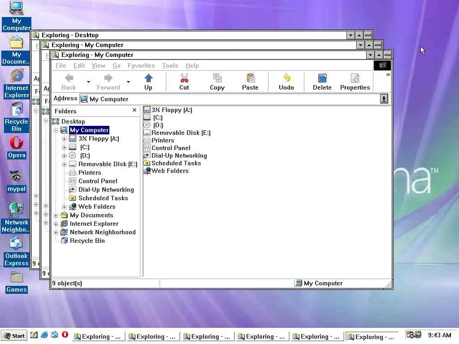
Task: Open the Address bar dropdown arrow
Action: click(x=384, y=99)
